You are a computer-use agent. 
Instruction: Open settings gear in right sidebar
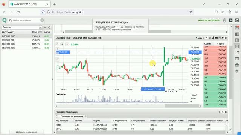pyautogui.click(x=237, y=71)
